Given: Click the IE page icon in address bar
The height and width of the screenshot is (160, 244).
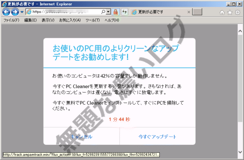Looking at the screenshot, I should coord(29,12).
